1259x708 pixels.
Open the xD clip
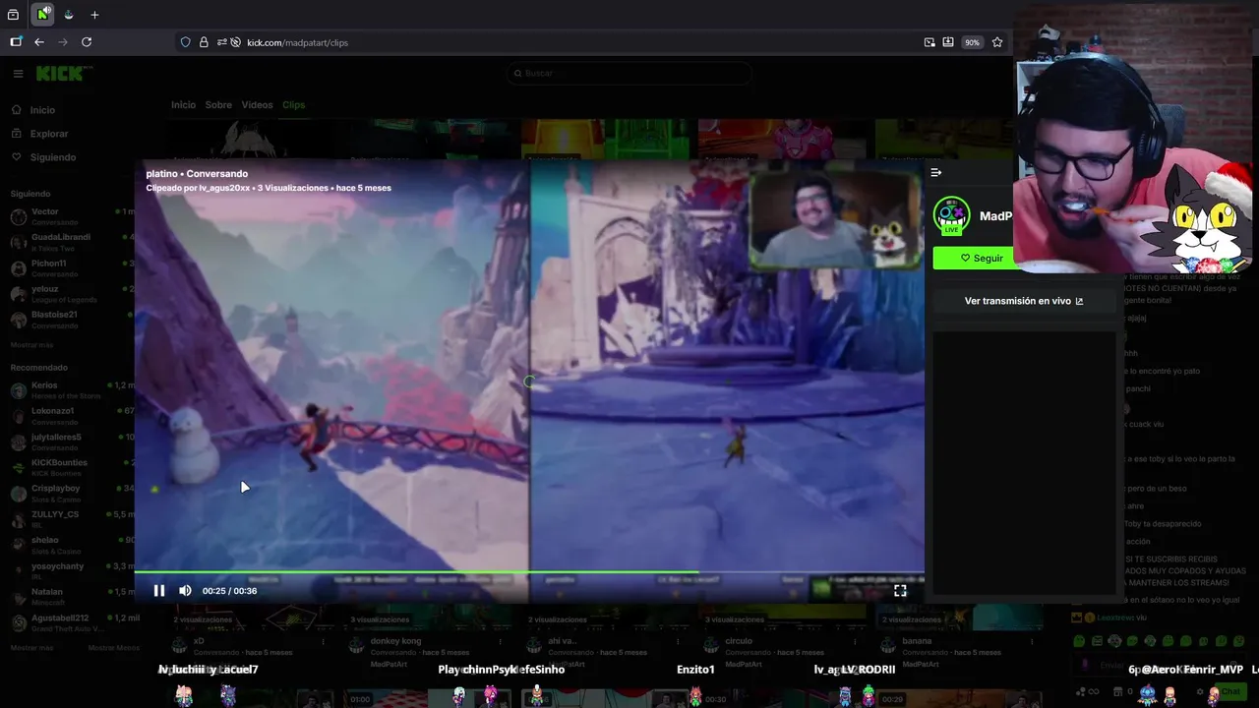(199, 641)
